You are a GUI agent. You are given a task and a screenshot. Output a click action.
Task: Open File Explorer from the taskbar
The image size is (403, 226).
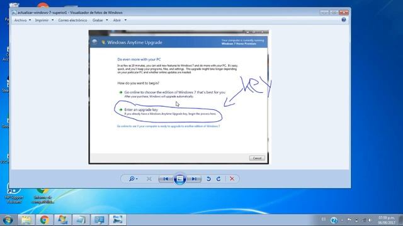26,220
